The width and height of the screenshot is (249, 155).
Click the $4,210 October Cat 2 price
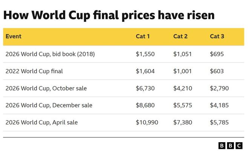[x=183, y=88]
